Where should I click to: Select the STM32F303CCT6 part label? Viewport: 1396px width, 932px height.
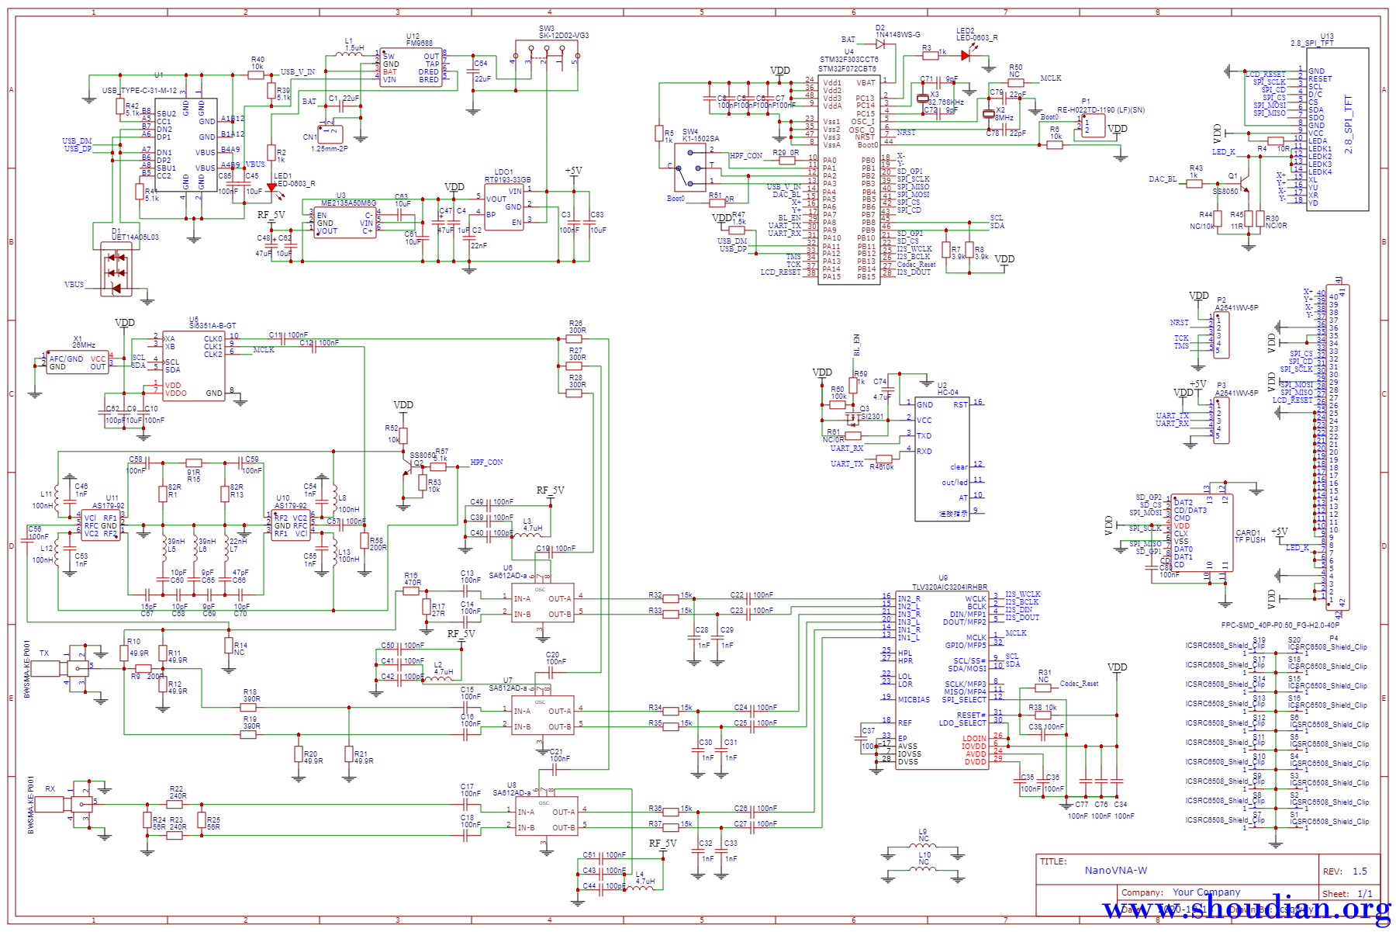849,60
